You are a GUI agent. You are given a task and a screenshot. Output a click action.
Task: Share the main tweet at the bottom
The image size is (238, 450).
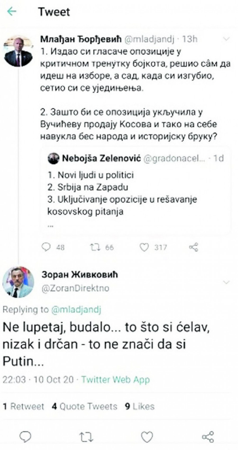click(208, 436)
